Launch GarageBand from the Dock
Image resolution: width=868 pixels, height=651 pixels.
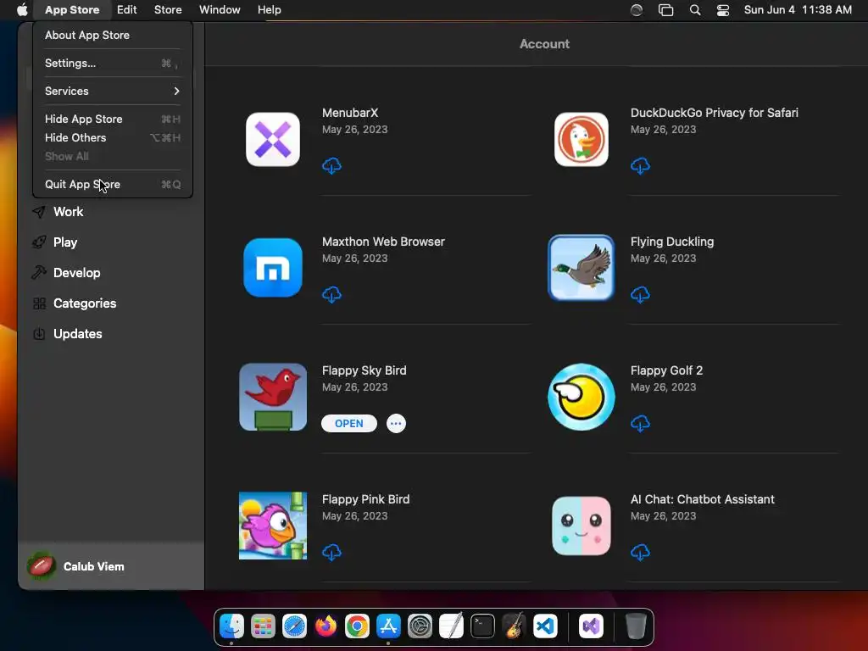coord(515,626)
